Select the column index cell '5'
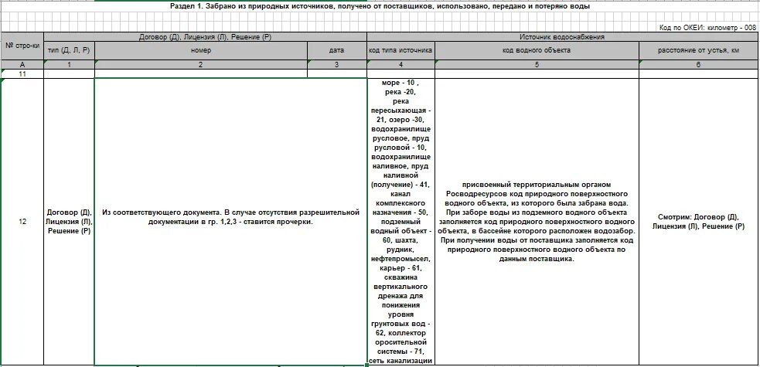This screenshot has width=760, height=367. 537,64
